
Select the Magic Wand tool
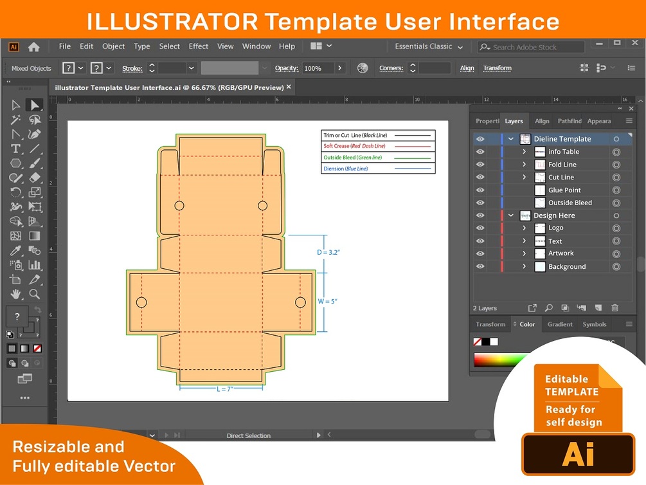[x=15, y=120]
